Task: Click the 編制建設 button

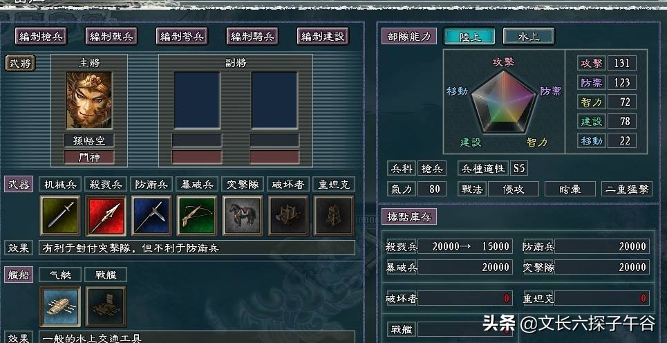Action: [x=323, y=36]
